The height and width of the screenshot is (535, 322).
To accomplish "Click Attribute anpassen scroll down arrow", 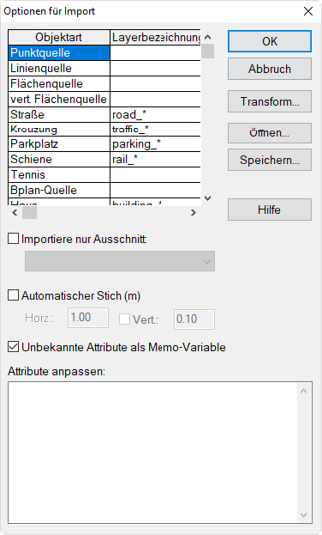I will [x=304, y=514].
